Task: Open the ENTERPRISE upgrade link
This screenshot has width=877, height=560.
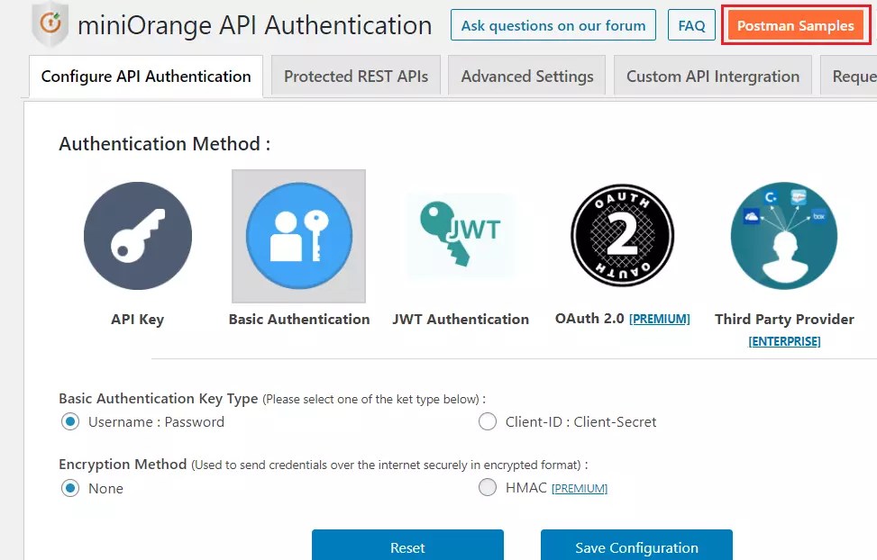Action: pyautogui.click(x=783, y=341)
